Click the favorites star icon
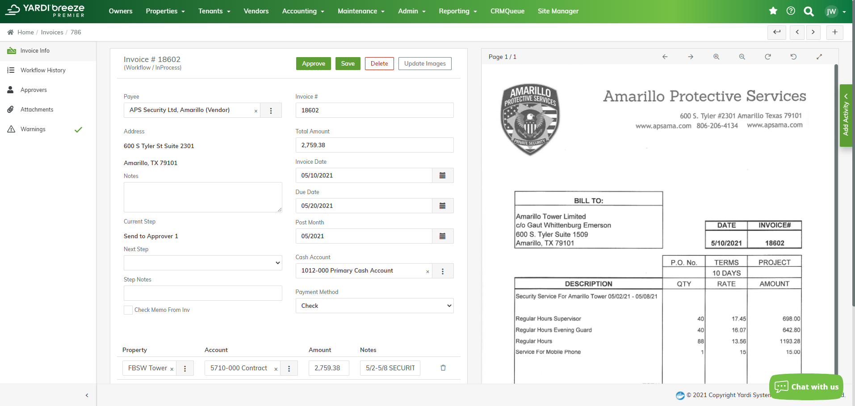 tap(773, 11)
